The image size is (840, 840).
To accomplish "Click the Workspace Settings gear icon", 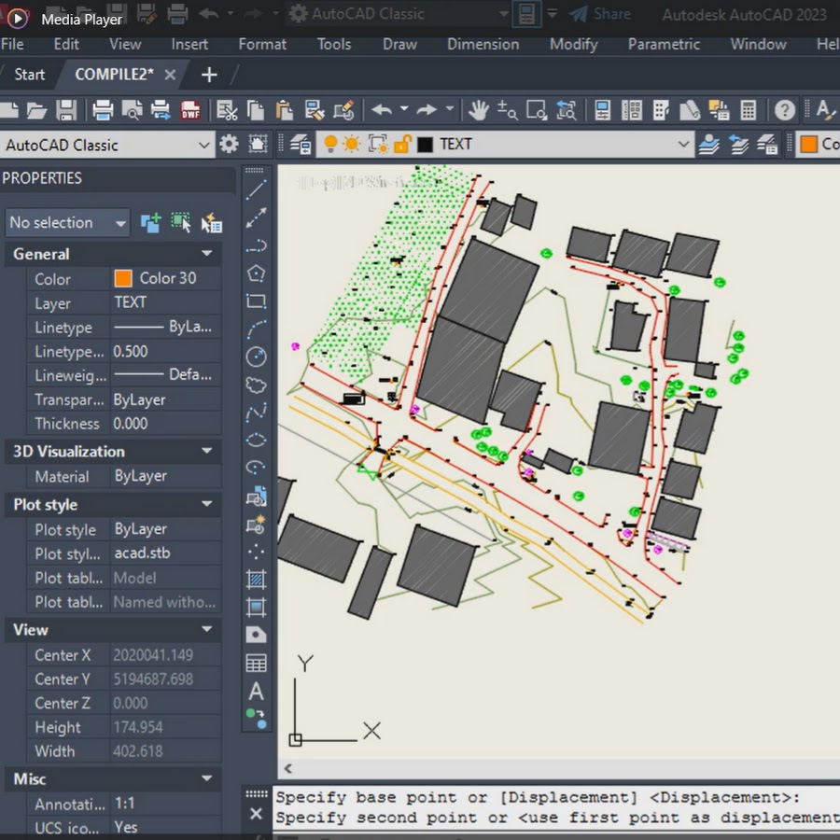I will click(x=229, y=144).
